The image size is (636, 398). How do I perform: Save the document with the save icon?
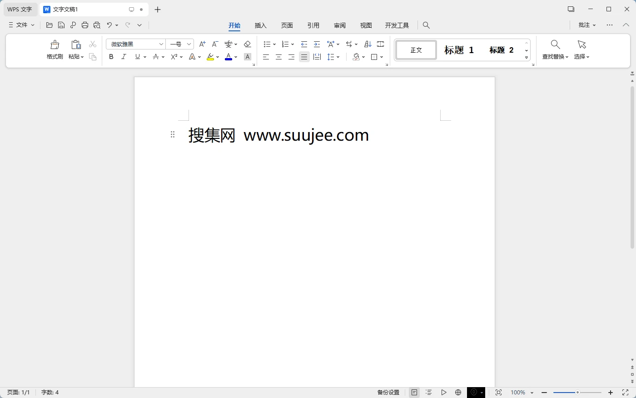tap(61, 25)
